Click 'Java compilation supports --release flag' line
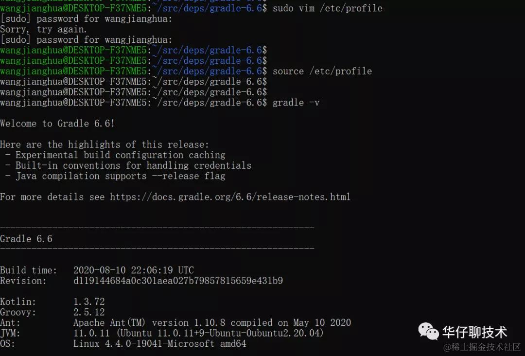Image resolution: width=525 pixels, height=356 pixels. click(x=120, y=176)
